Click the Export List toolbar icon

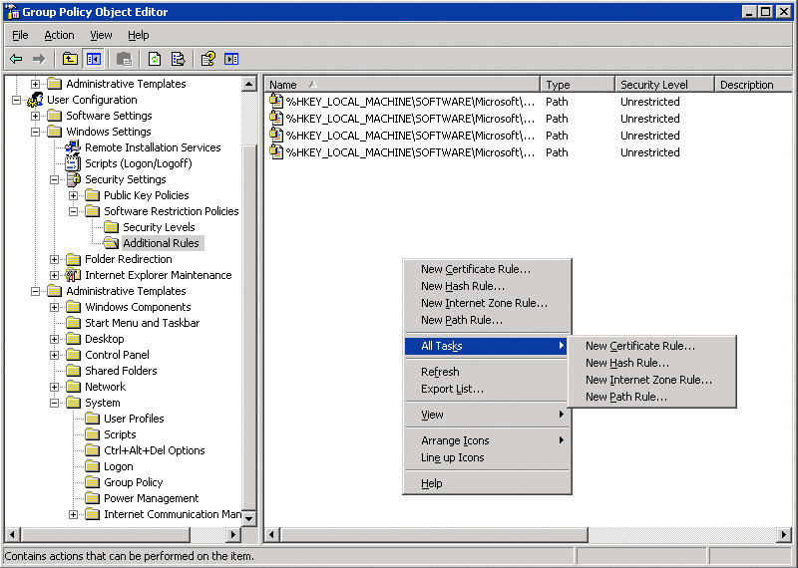(x=178, y=59)
